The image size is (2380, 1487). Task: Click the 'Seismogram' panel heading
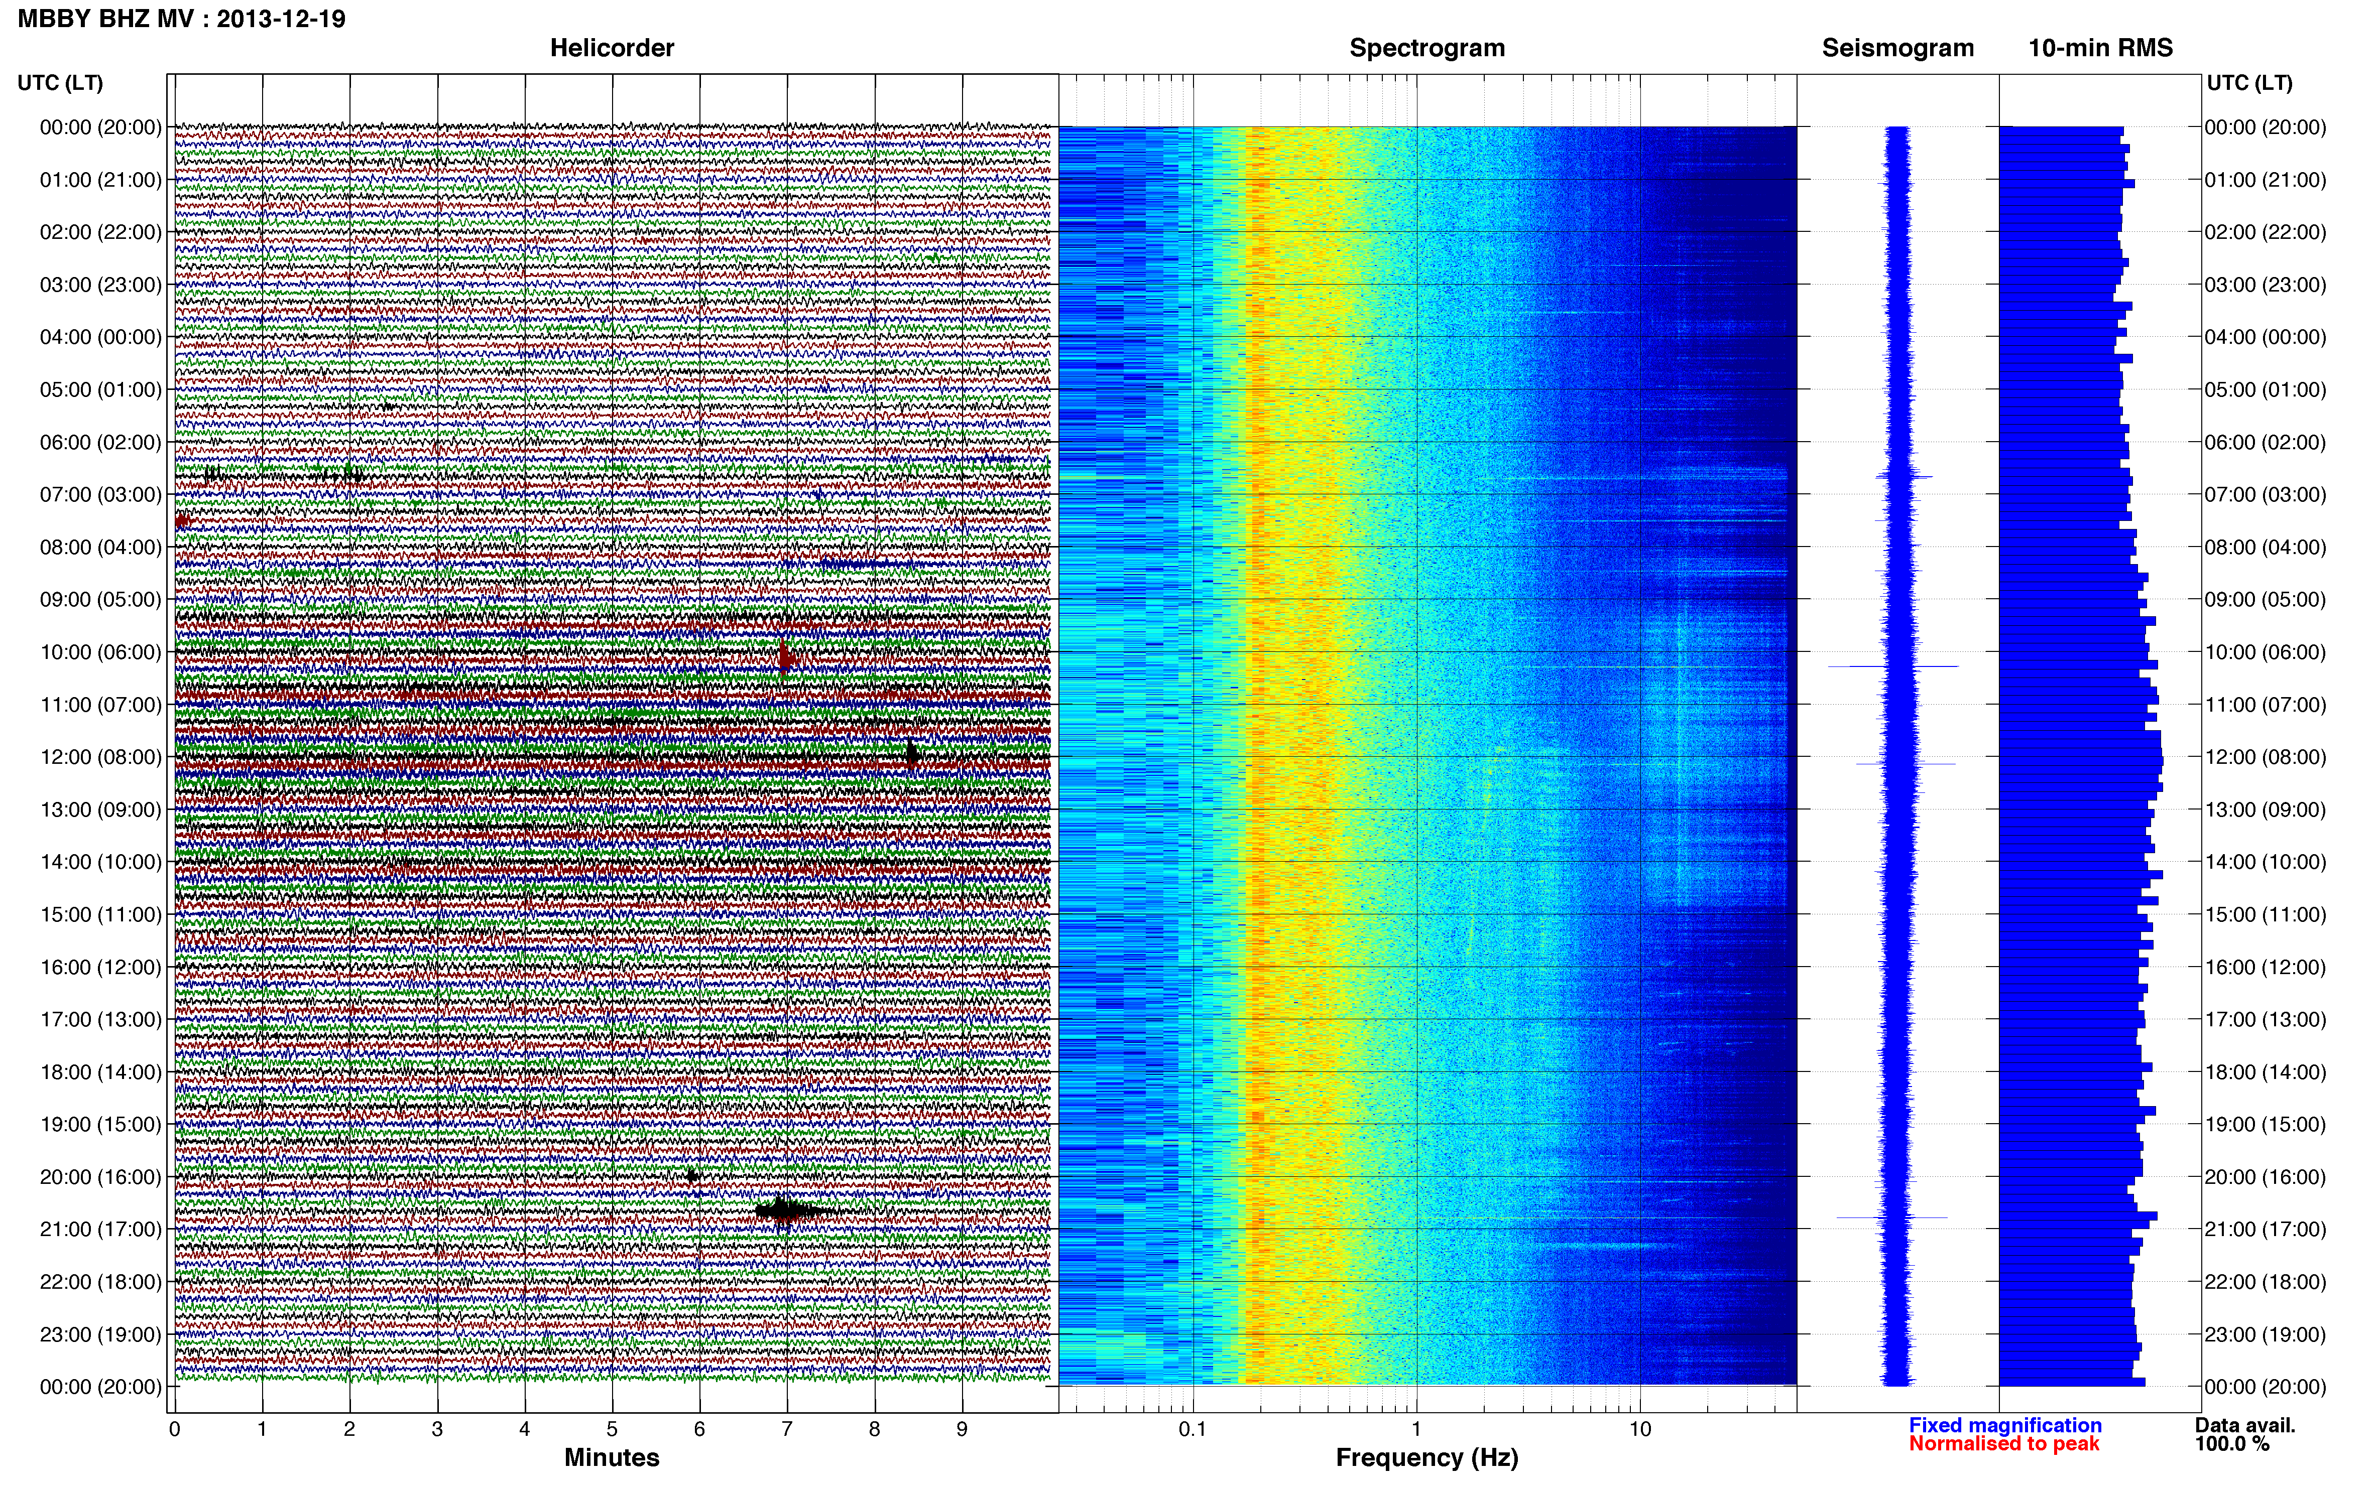tap(1898, 48)
